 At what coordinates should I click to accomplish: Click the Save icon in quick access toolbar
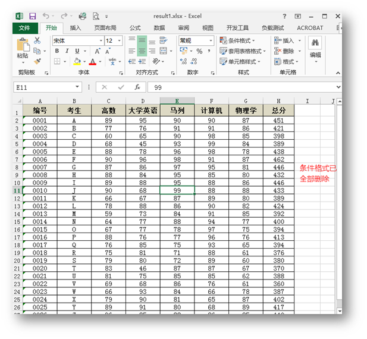click(x=32, y=16)
